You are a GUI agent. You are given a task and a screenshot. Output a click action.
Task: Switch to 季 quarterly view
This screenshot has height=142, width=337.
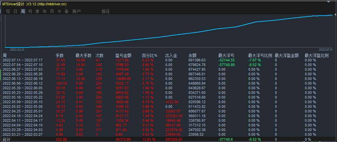pos(37,11)
